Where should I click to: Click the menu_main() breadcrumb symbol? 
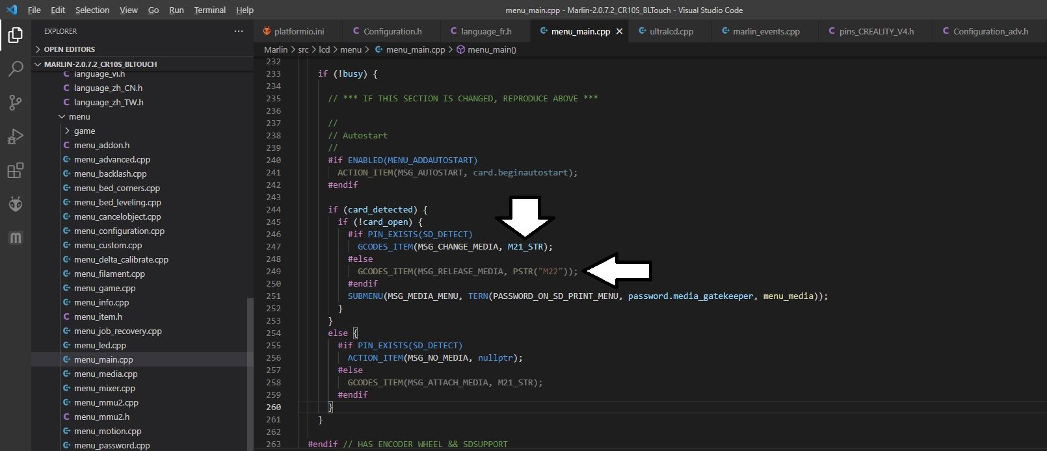[486, 49]
